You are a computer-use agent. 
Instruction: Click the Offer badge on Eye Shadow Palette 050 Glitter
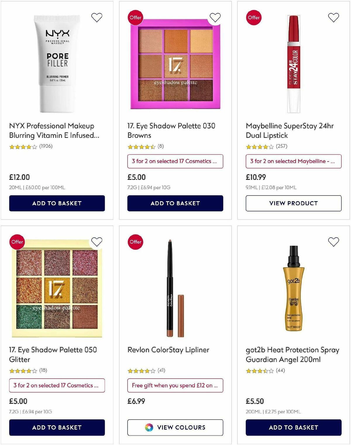(x=17, y=242)
